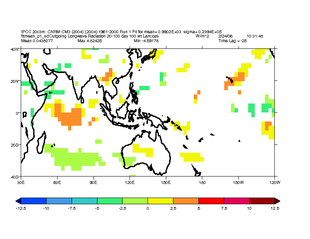Click the yellow 0 to 2.5 colorbar segment
The width and height of the screenshot is (310, 239).
[x=160, y=201]
